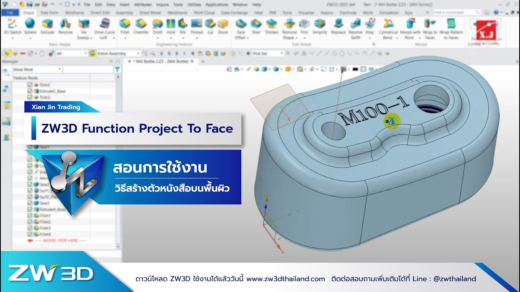Click the Save icon in quick access toolbar
This screenshot has width=520, height=292.
point(29,4)
